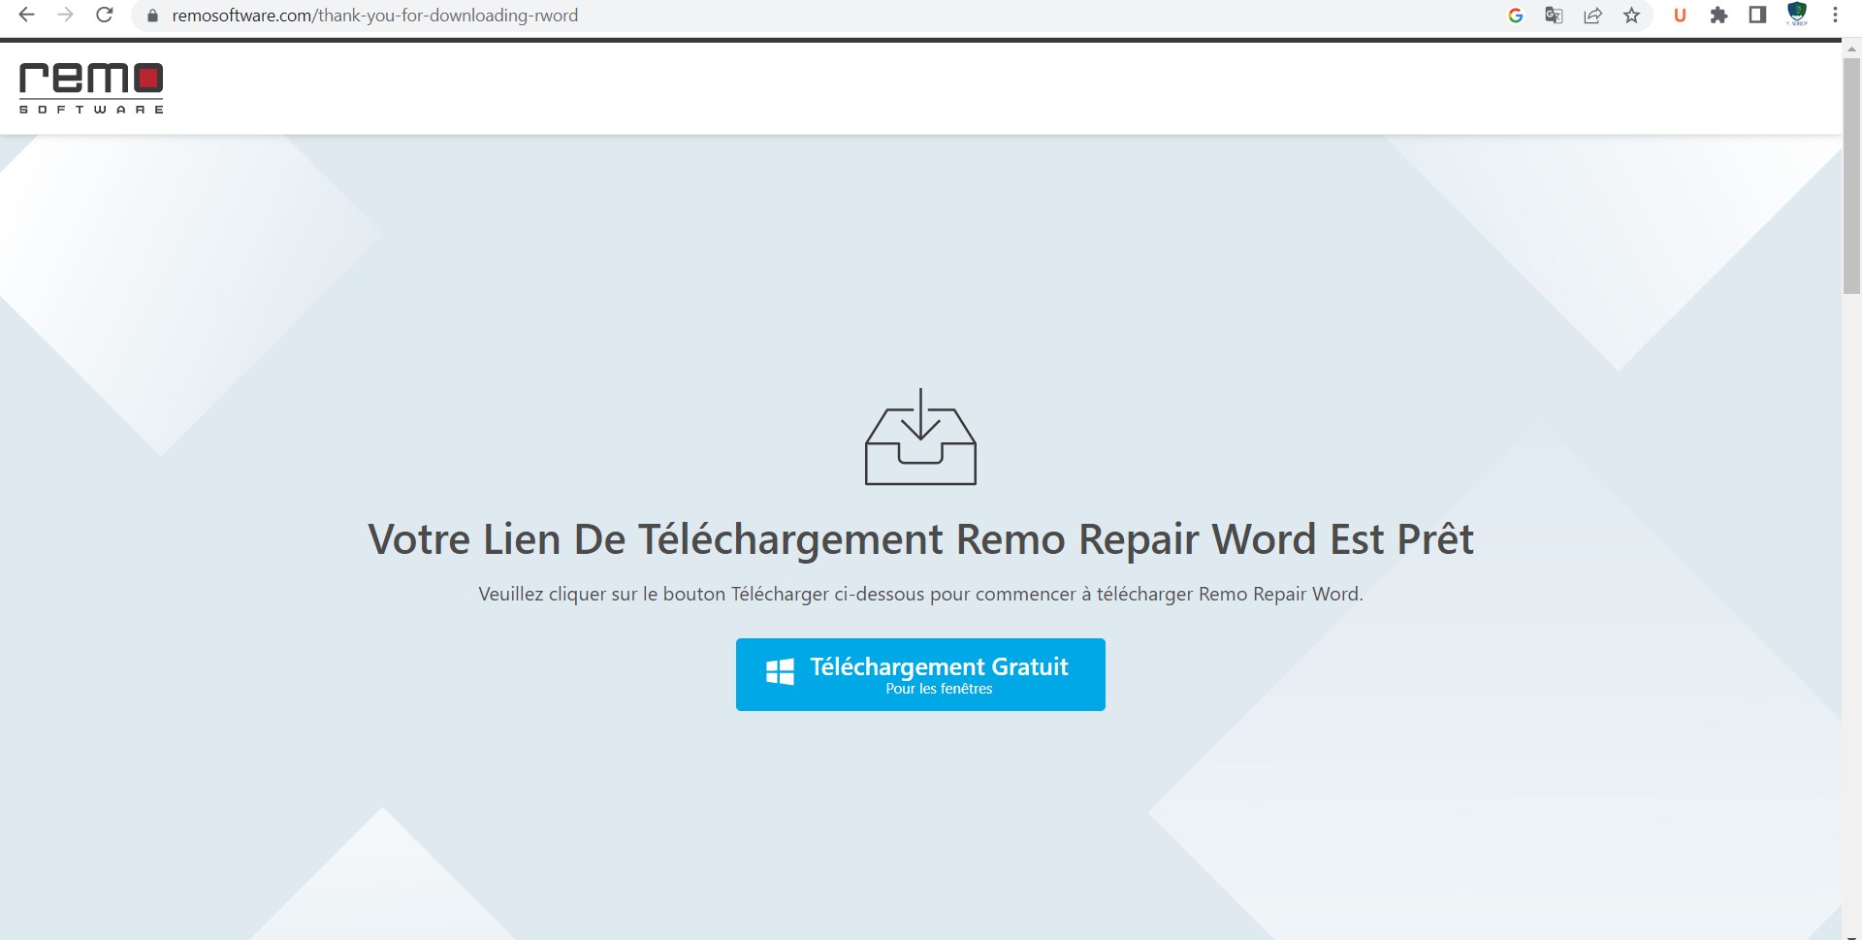View site info via lock icon
This screenshot has height=940, width=1862.
(x=152, y=16)
